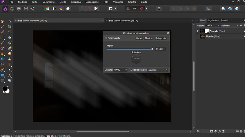Toggle the Quick Mask toolbar icon
245x137 pixels.
pyautogui.click(x=111, y=9)
